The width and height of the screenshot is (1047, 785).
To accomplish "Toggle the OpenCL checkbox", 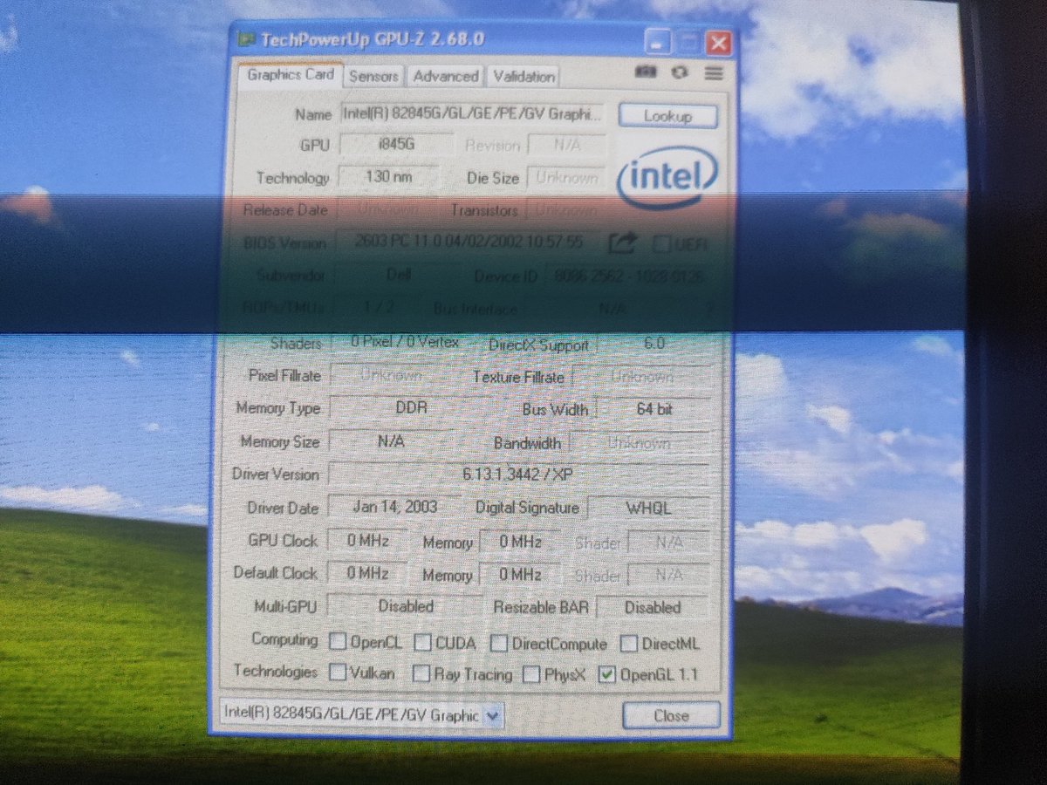I will pos(338,643).
